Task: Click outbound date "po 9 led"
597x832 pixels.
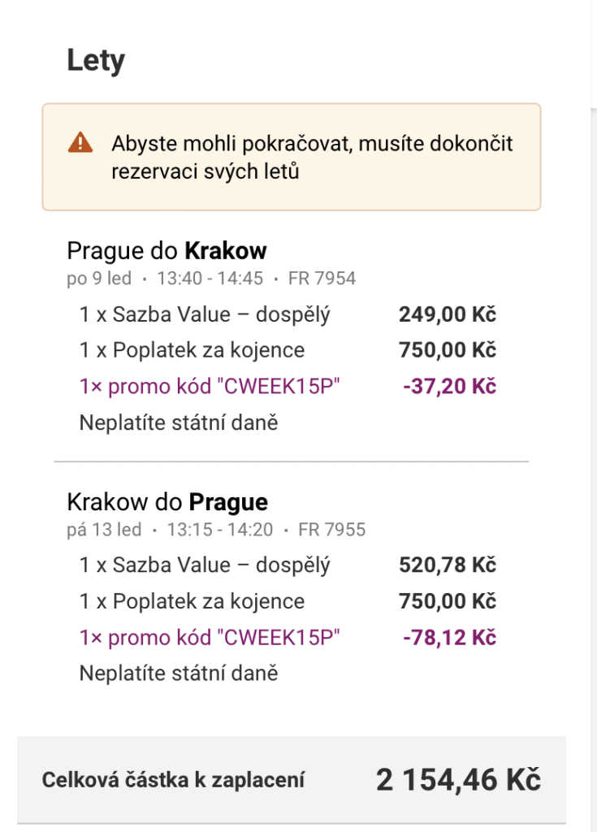Action: (99, 279)
